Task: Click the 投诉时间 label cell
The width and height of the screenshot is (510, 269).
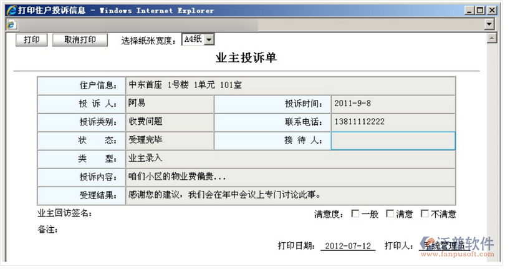Action: tap(272, 104)
